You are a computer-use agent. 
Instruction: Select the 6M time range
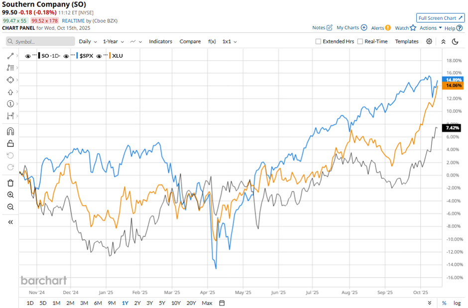coord(98,303)
